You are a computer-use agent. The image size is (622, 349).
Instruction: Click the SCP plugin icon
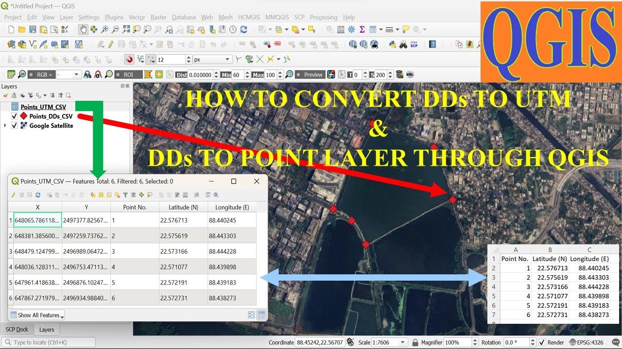click(414, 44)
